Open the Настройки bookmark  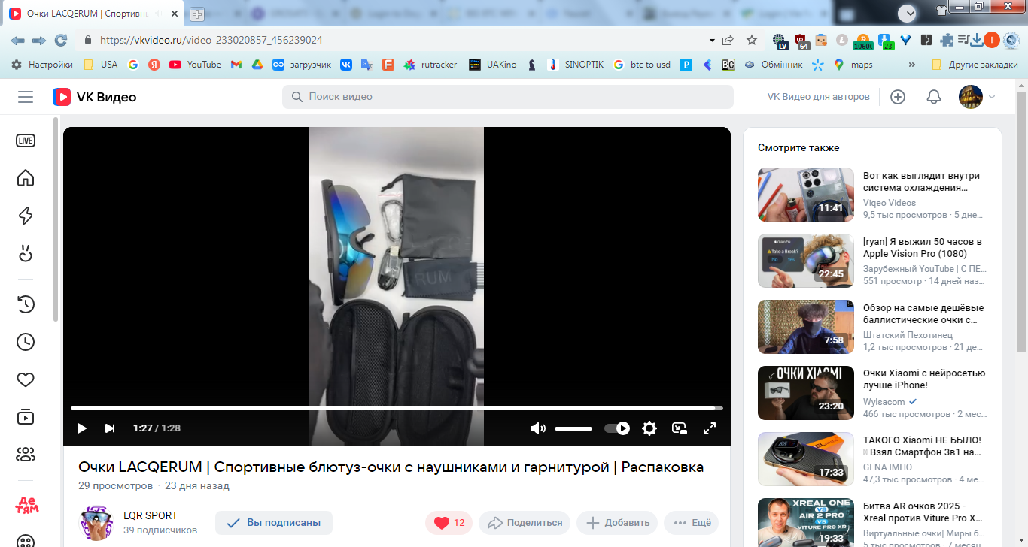(x=42, y=65)
